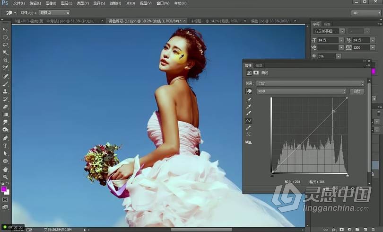Select the Magic Wand tool
Image resolution: width=383 pixels, height=232 pixels.
coord(5,52)
